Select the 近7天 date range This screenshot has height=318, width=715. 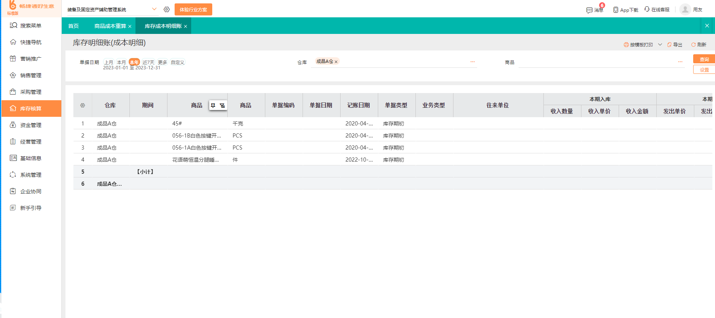pyautogui.click(x=148, y=62)
